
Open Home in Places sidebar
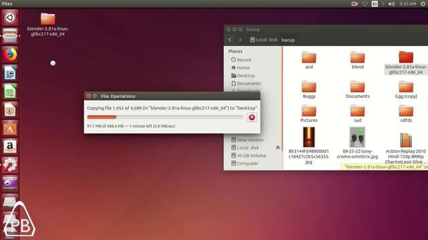(x=240, y=67)
